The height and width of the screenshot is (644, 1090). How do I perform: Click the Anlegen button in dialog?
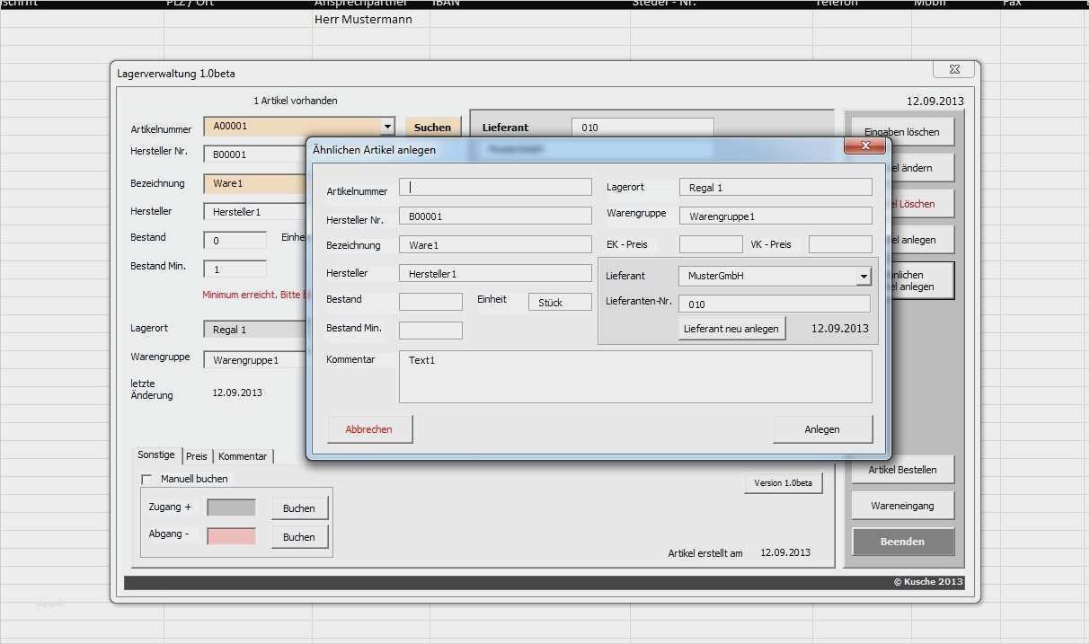coord(822,429)
